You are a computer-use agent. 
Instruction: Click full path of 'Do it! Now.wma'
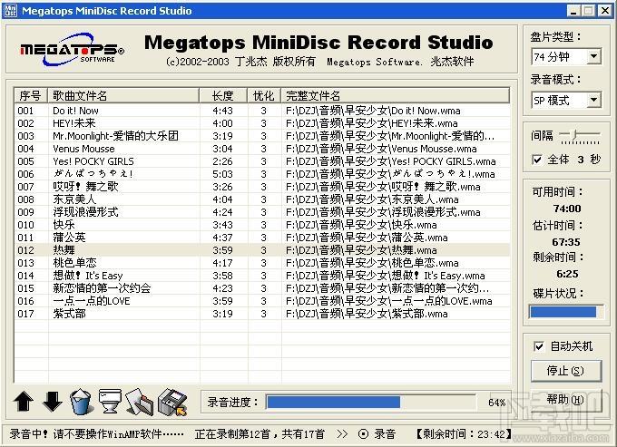[x=373, y=111]
